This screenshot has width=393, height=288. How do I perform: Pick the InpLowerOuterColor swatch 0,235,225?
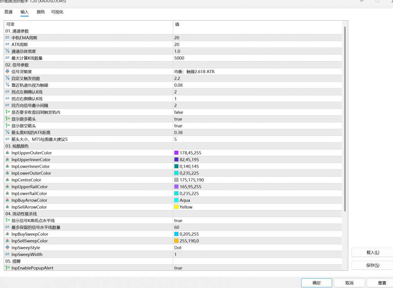pyautogui.click(x=177, y=173)
